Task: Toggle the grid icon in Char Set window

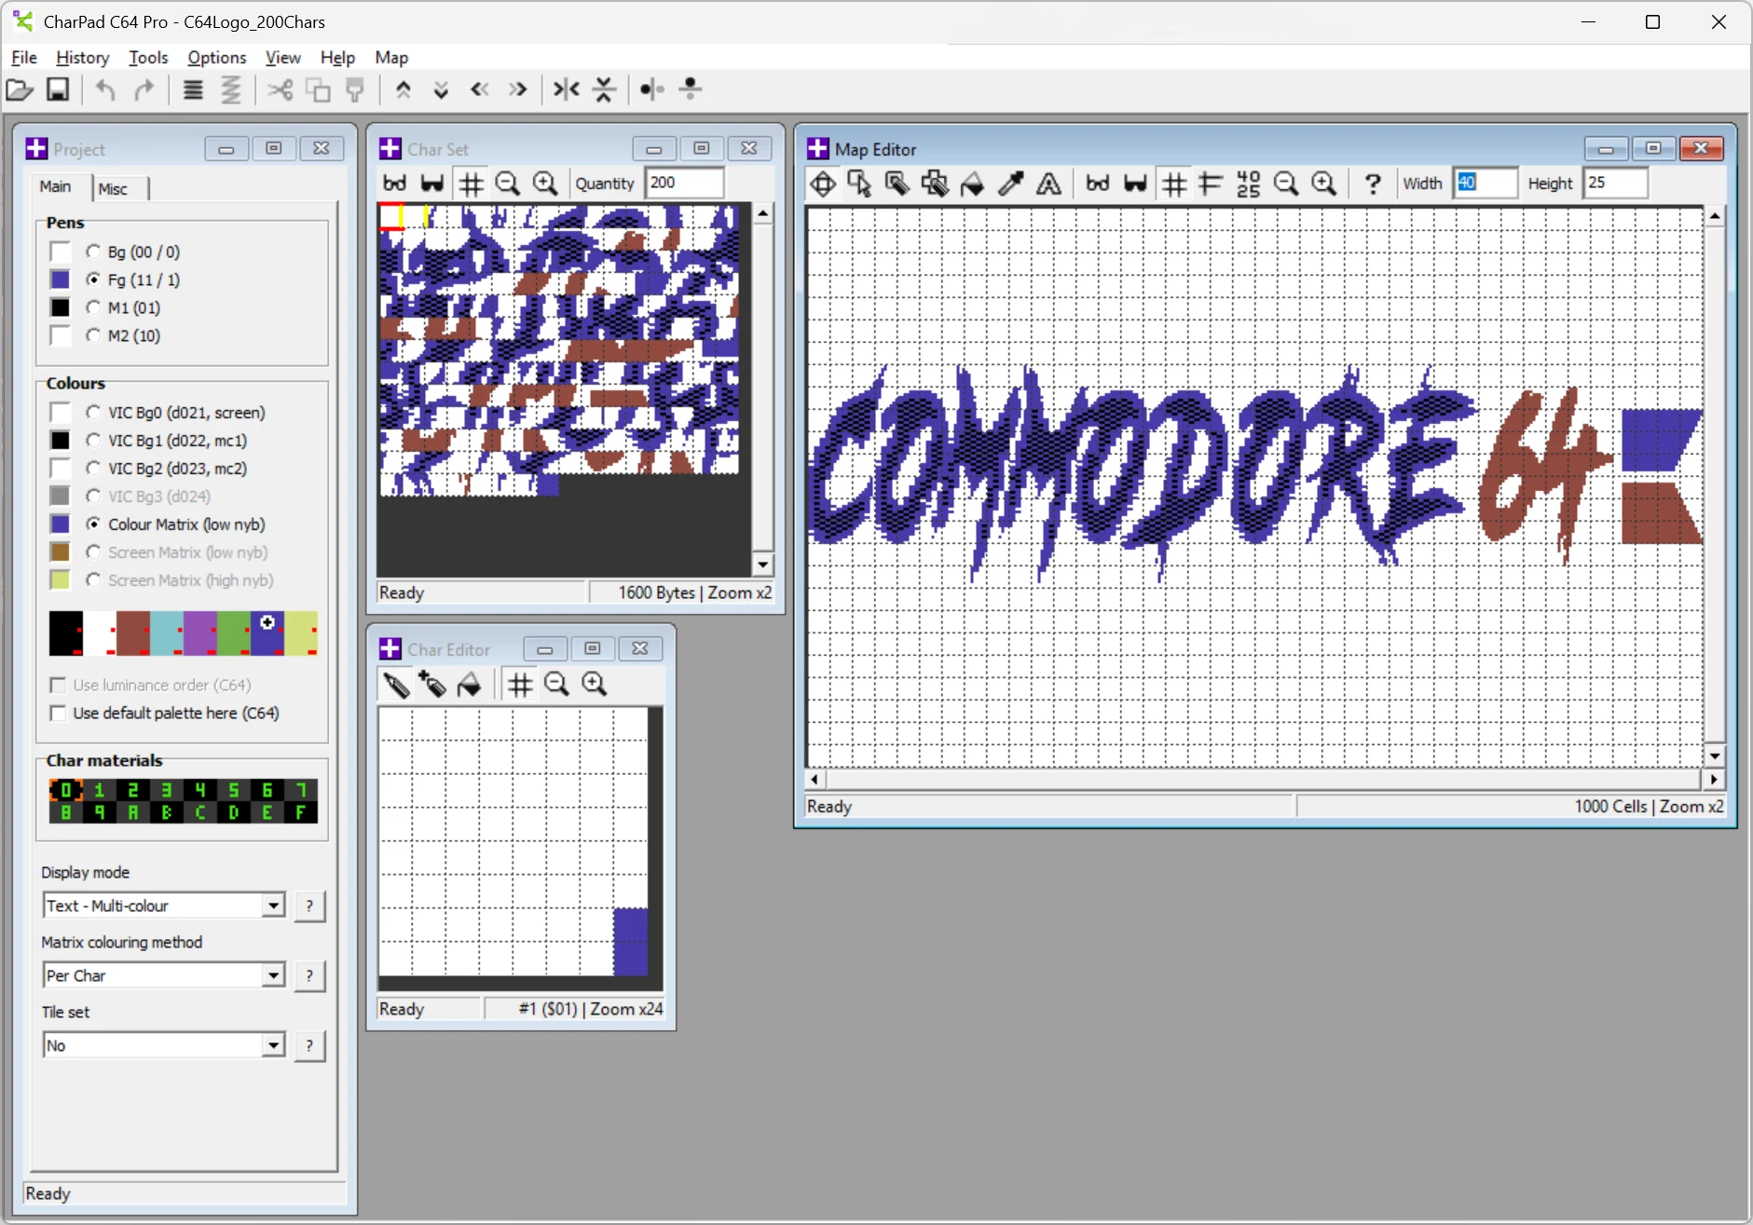Action: (x=471, y=184)
